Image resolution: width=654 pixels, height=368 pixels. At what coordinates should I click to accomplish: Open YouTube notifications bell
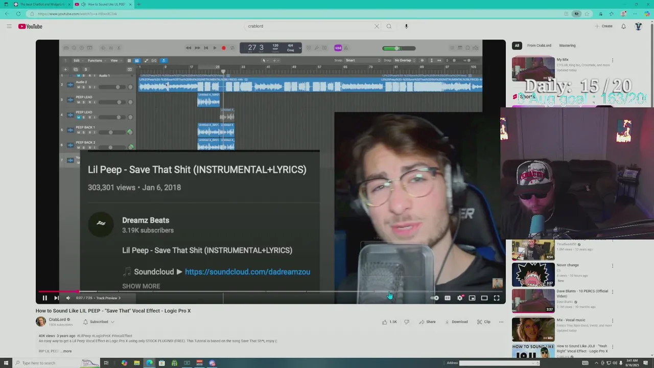623,26
